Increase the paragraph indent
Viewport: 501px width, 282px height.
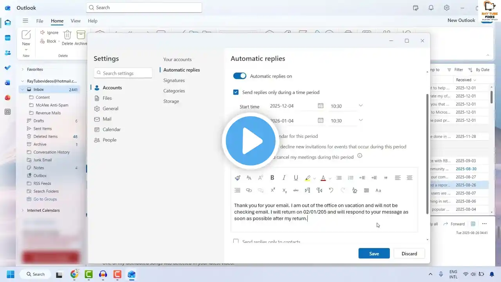point(374,178)
